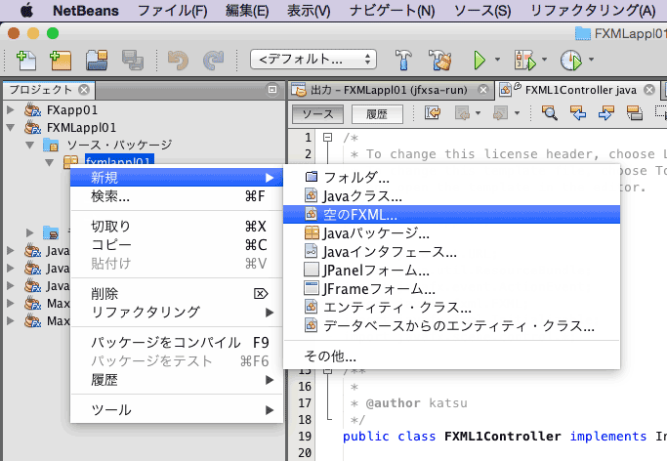The image size is (667, 461).
Task: Close the FXML1Controller.java tab
Action: (x=649, y=90)
